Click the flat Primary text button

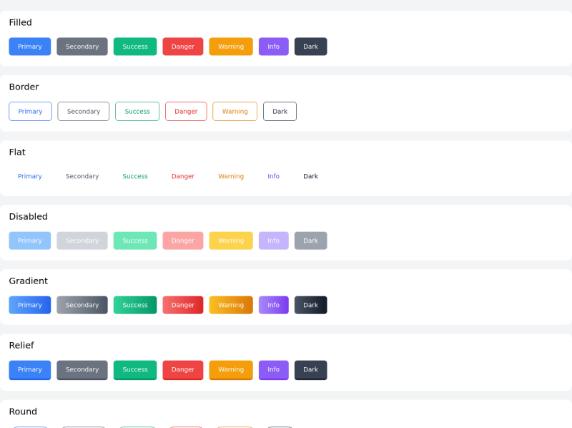29,175
